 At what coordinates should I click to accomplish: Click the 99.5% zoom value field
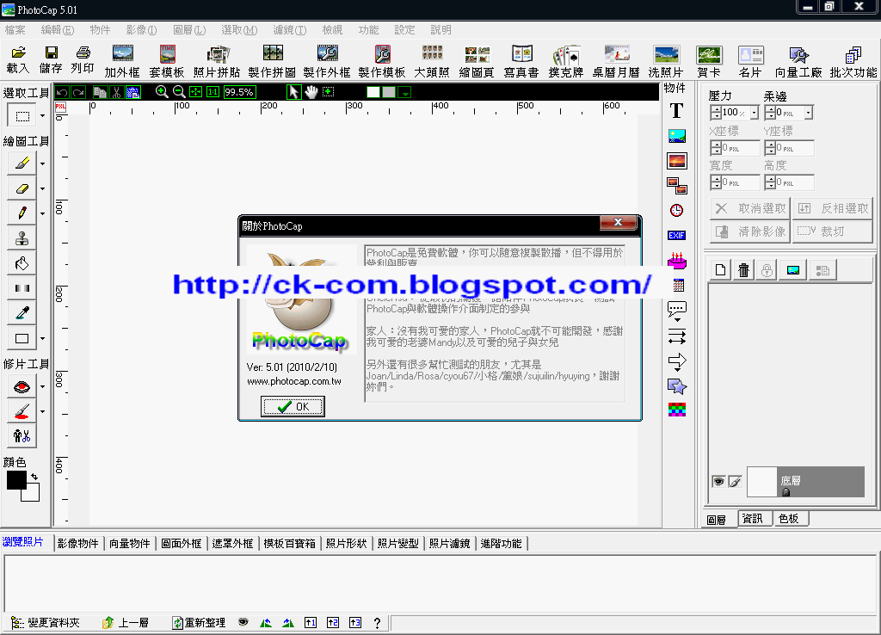(x=239, y=92)
